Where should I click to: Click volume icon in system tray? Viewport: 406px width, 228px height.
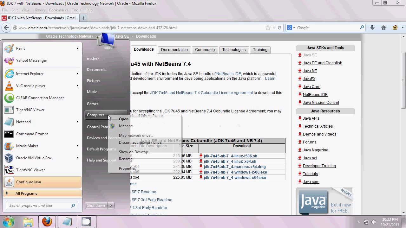pos(374,222)
